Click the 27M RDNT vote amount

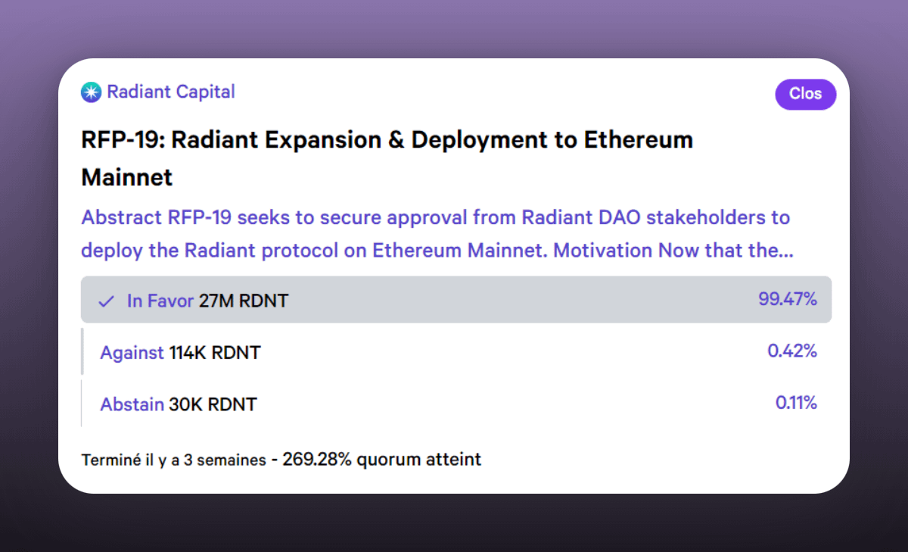pyautogui.click(x=243, y=301)
